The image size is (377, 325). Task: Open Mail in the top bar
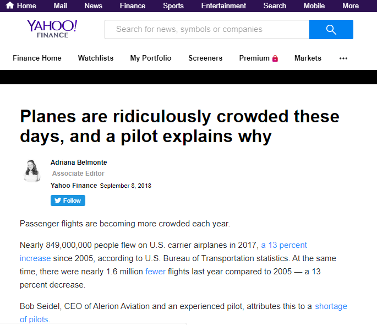60,6
